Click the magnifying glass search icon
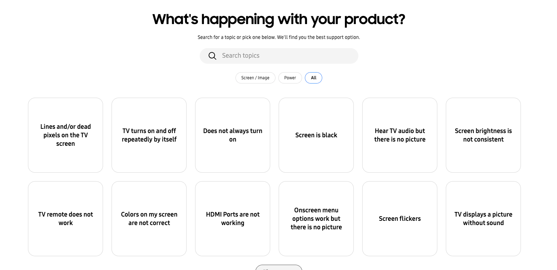557x270 pixels. pos(212,56)
